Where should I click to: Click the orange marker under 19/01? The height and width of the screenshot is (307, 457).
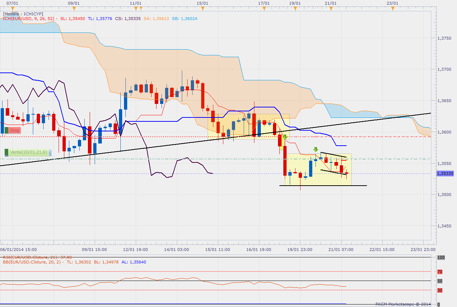(x=295, y=9)
